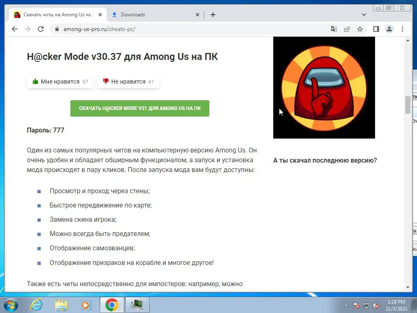This screenshot has height=313, width=417.
Task: Click the page scrollbar down arrow
Action: (x=408, y=287)
